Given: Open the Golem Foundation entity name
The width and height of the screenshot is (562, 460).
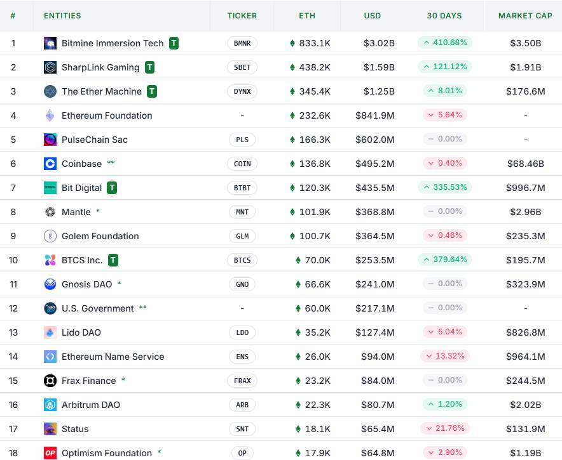Looking at the screenshot, I should [100, 236].
